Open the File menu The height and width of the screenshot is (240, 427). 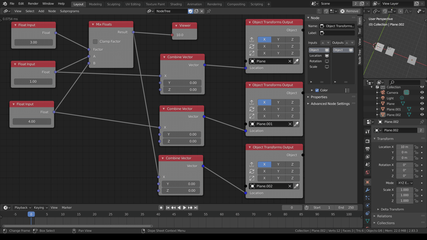tap(12, 4)
